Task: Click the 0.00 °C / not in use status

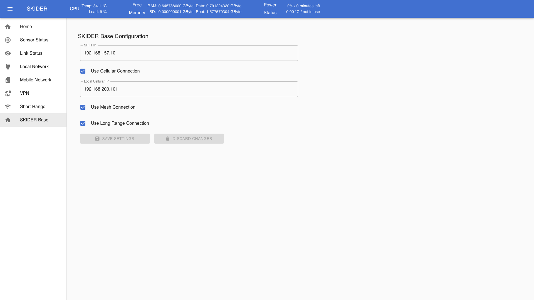Action: click(x=303, y=12)
